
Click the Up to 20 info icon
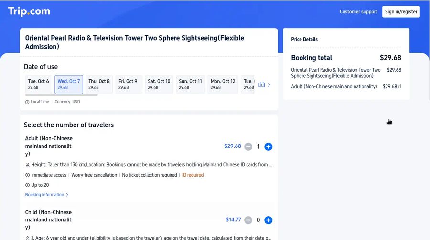click(x=27, y=185)
